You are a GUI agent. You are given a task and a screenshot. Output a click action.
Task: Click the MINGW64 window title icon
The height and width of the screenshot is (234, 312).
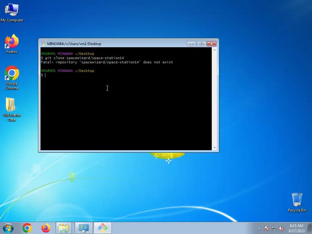(44, 44)
